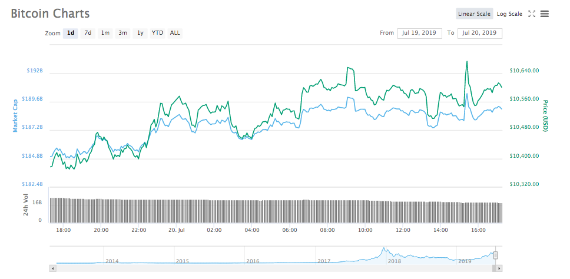Click the $189.6B market cap label
This screenshot has height=279, width=570.
pos(32,99)
